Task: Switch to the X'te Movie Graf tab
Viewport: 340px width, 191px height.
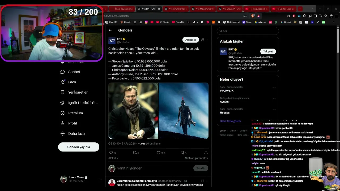Action: (202, 9)
